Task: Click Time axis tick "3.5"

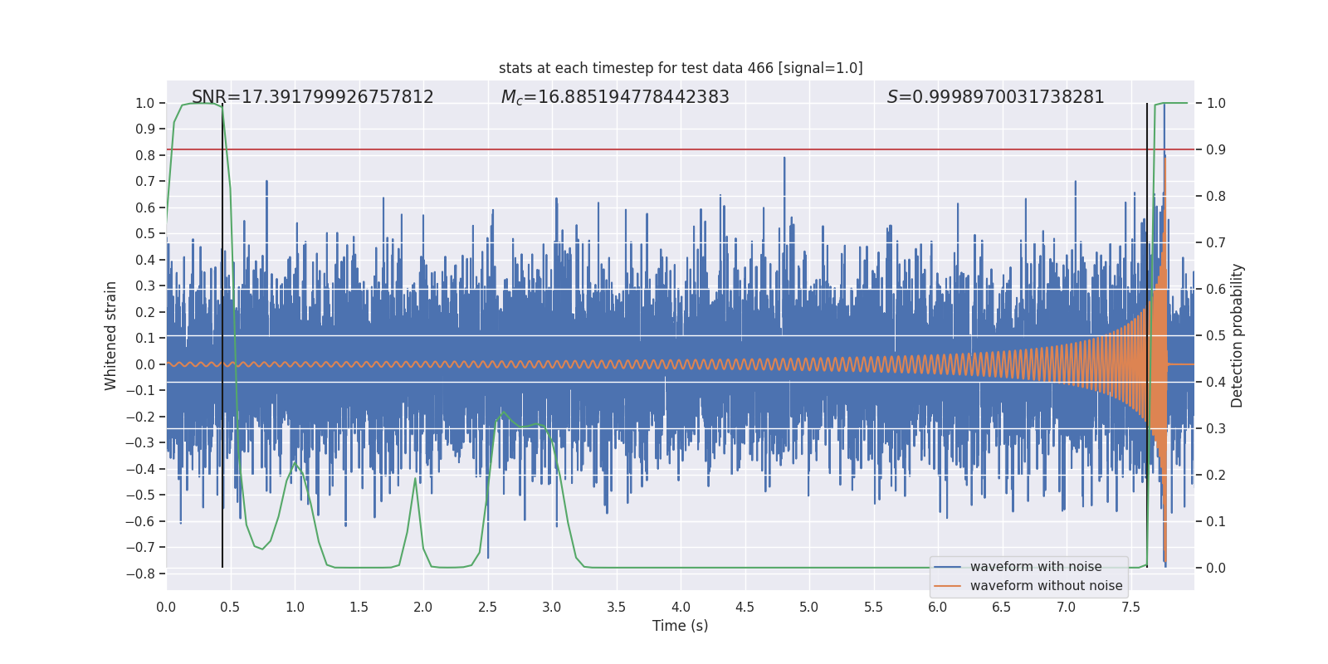Action: (616, 608)
